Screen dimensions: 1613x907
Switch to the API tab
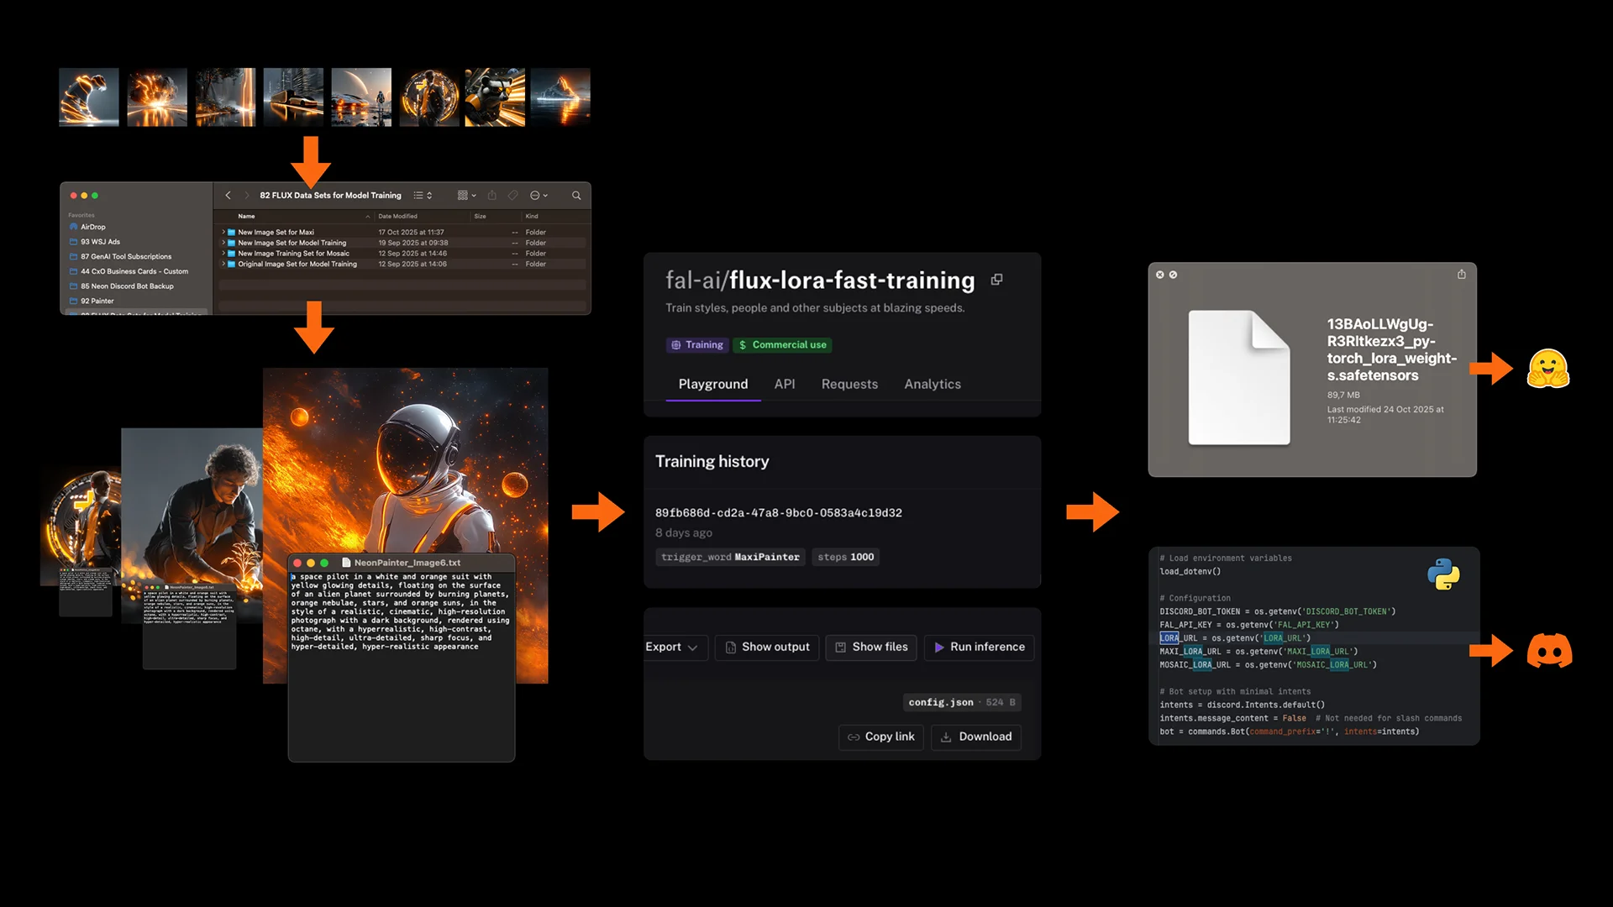coord(785,385)
